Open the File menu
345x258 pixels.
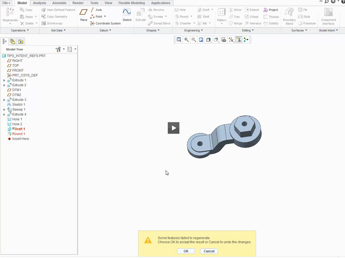click(x=6, y=3)
